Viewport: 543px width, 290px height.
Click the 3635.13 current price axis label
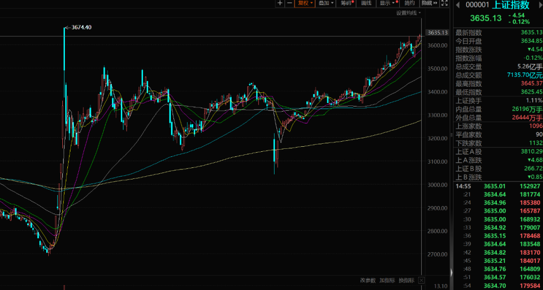click(437, 33)
